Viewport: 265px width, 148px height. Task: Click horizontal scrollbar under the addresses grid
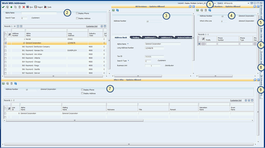(x=53, y=76)
